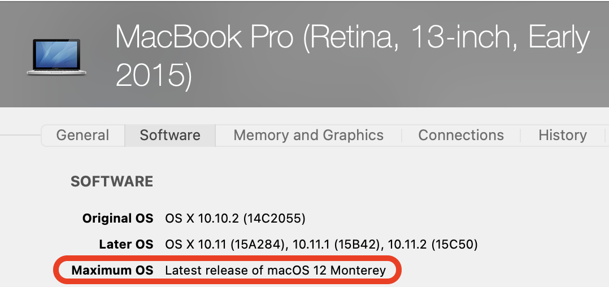Image resolution: width=609 pixels, height=287 pixels.
Task: Click the Later OS label
Action: (x=125, y=245)
